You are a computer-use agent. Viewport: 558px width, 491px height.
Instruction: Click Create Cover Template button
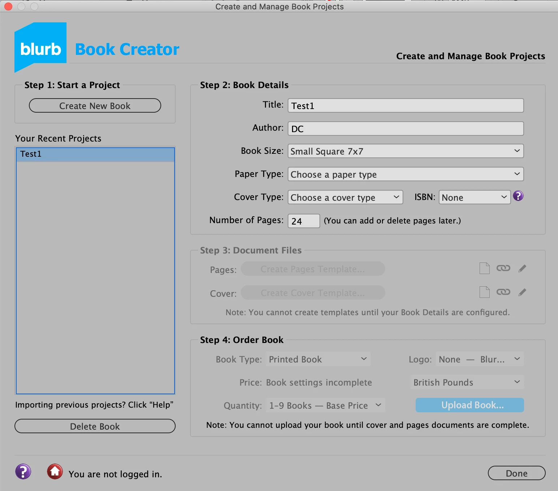[313, 293]
